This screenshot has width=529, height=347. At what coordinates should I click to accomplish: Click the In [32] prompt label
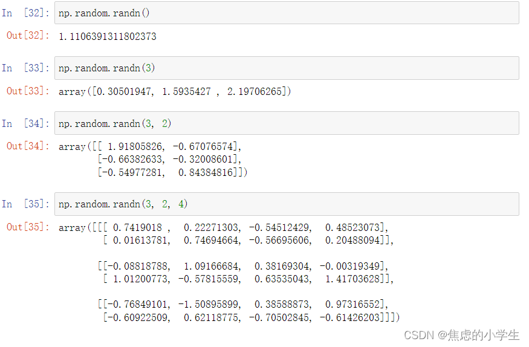point(25,13)
